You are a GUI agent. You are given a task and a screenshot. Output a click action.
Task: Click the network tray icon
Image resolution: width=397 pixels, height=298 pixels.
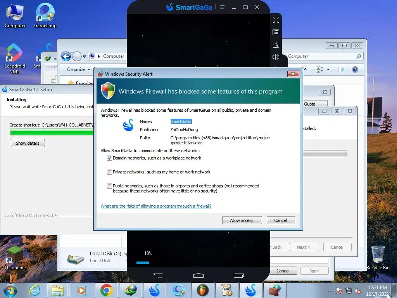coord(349,291)
